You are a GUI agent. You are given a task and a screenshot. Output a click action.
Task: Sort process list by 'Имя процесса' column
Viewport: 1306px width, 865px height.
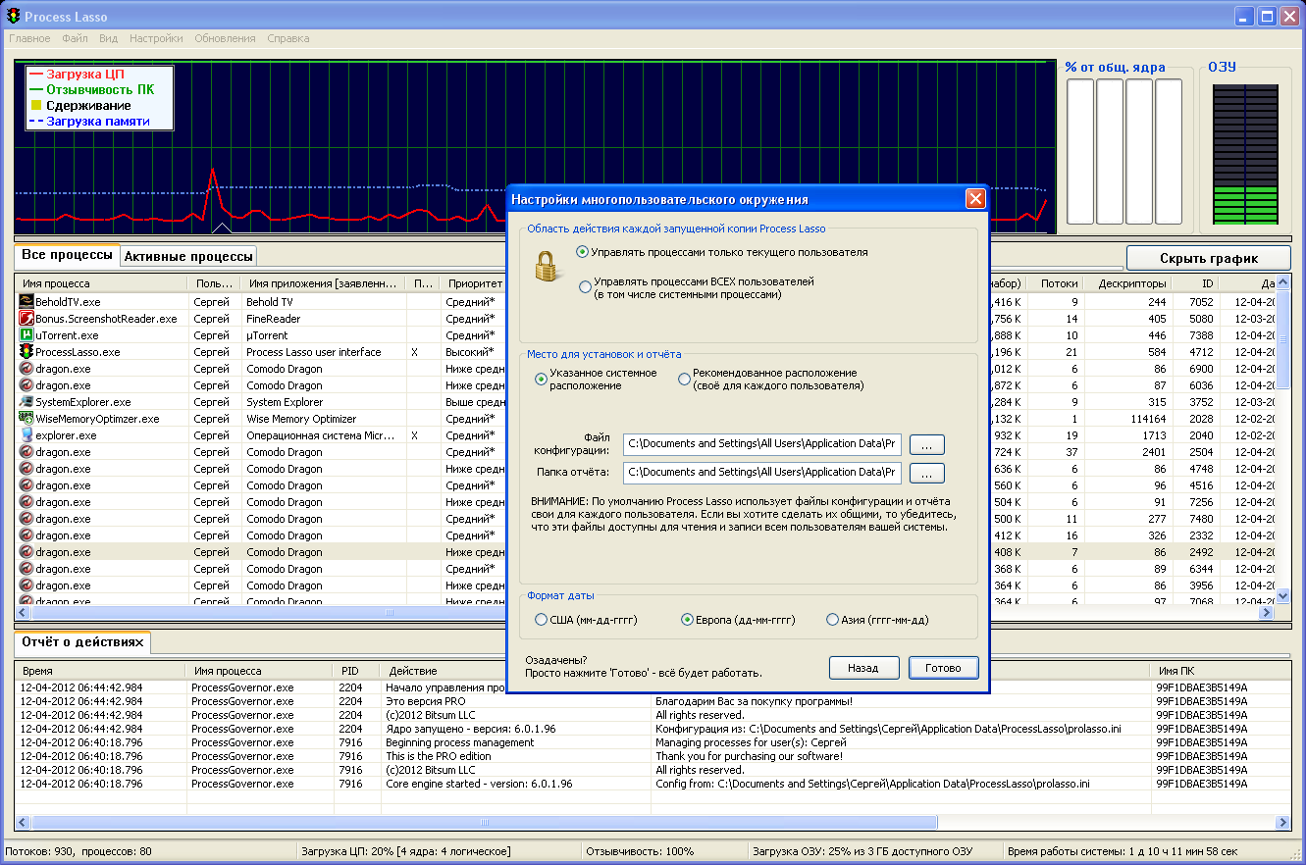click(x=102, y=283)
